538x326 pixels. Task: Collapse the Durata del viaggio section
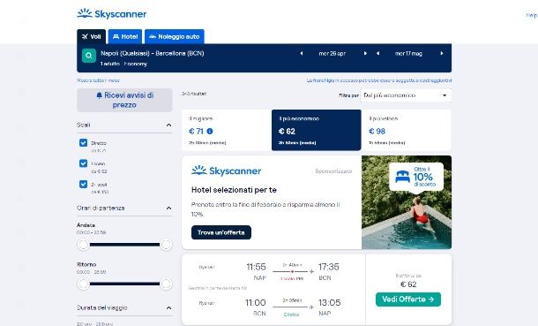(x=168, y=307)
